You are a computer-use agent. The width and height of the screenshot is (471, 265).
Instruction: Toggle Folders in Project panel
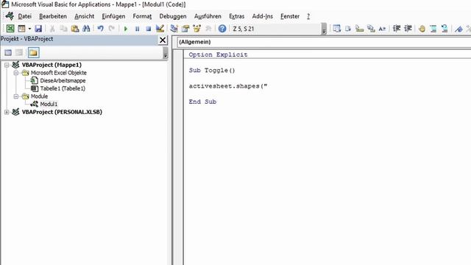click(33, 52)
